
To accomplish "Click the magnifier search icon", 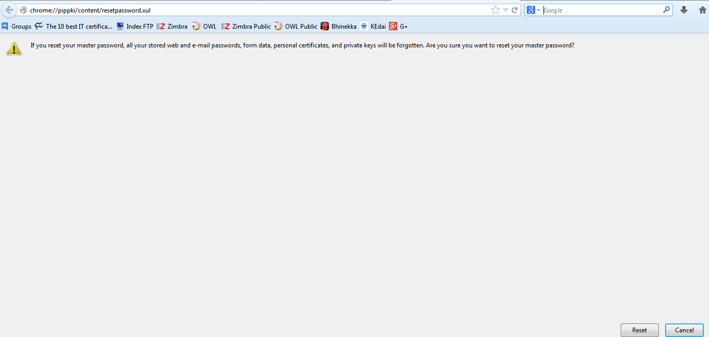I will (x=667, y=10).
